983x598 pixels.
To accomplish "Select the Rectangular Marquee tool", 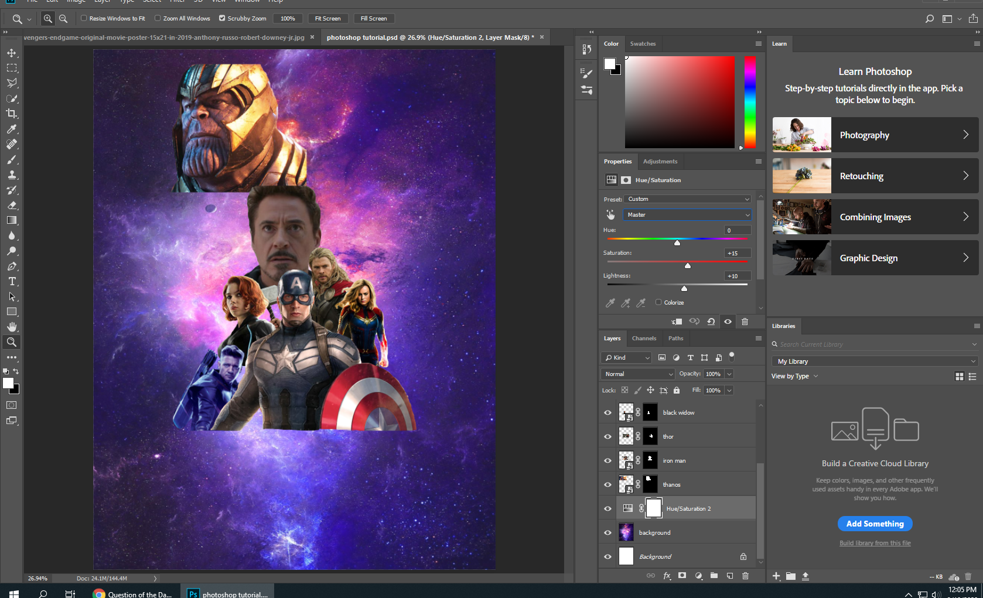I will point(12,68).
